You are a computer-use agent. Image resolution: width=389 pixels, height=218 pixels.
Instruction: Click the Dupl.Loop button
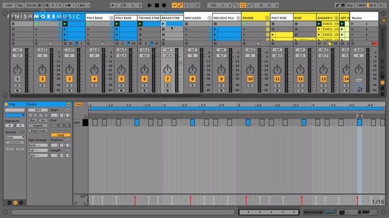coord(38,131)
